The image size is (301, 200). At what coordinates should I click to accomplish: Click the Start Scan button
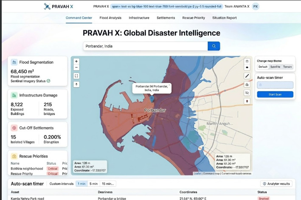[275, 94]
